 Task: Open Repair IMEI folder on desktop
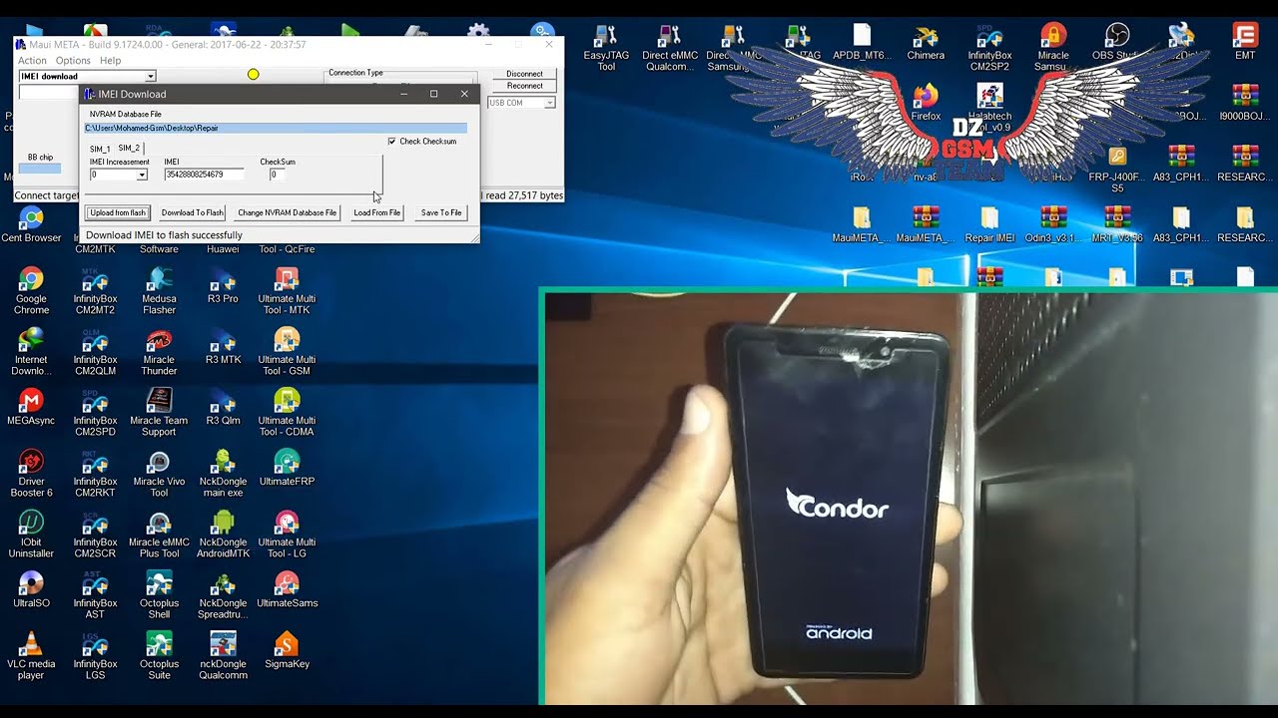pos(989,224)
